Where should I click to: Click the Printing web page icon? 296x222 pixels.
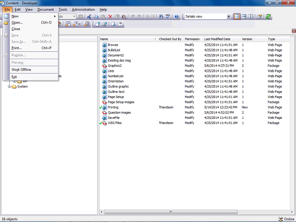(105, 107)
